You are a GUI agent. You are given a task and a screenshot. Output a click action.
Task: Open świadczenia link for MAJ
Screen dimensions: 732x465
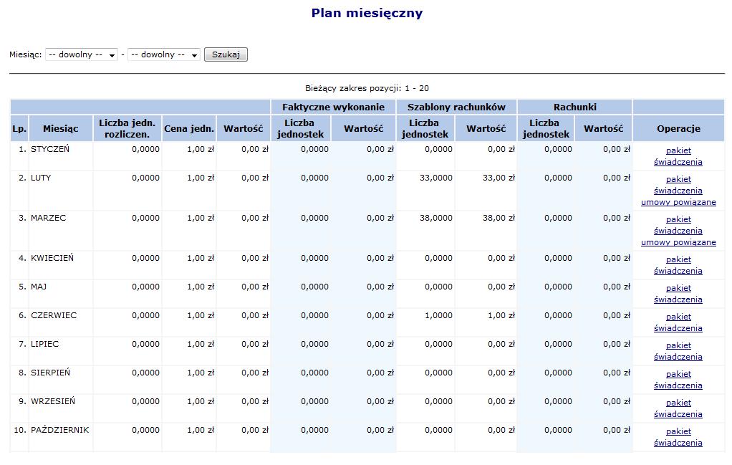678,299
